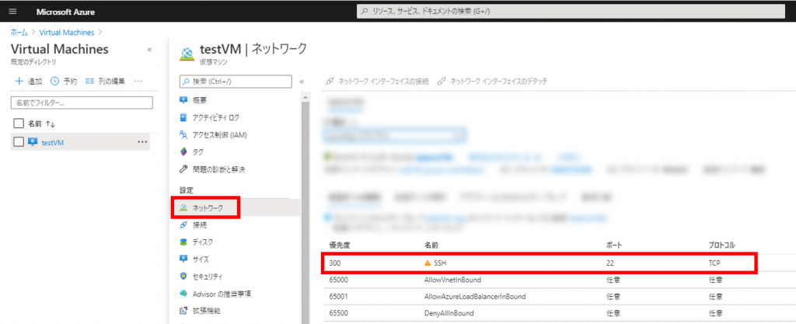Click the resource menu vertical scrollbar

305,213
